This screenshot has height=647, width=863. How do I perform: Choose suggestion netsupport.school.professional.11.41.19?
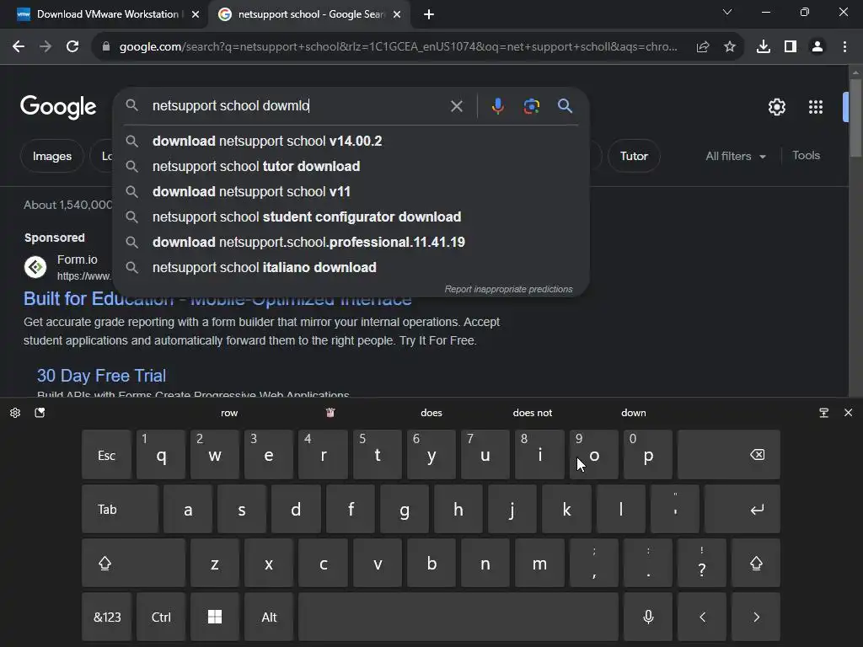351,242
